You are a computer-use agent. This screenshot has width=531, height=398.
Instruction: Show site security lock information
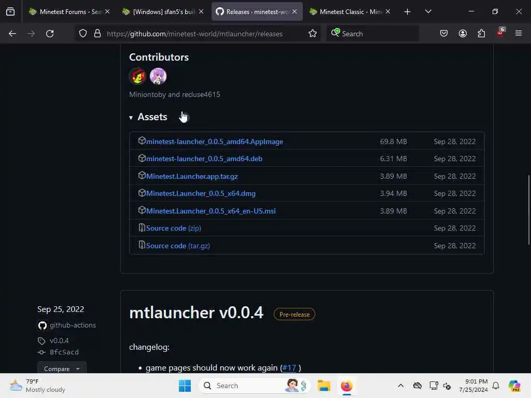(x=97, y=34)
